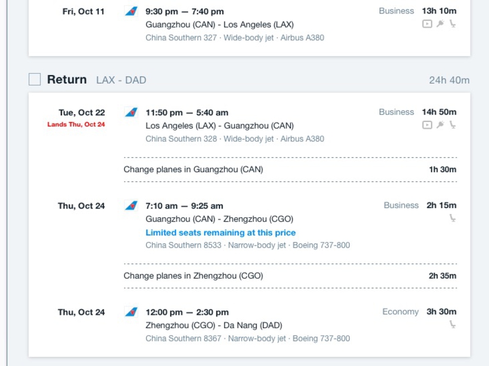
Task: Click 'Change planes in Guangzhou (CAN)' row
Action: 290,170
